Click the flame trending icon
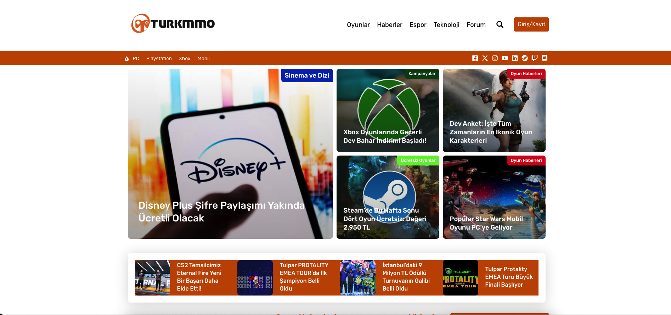This screenshot has height=315, width=671. click(127, 59)
